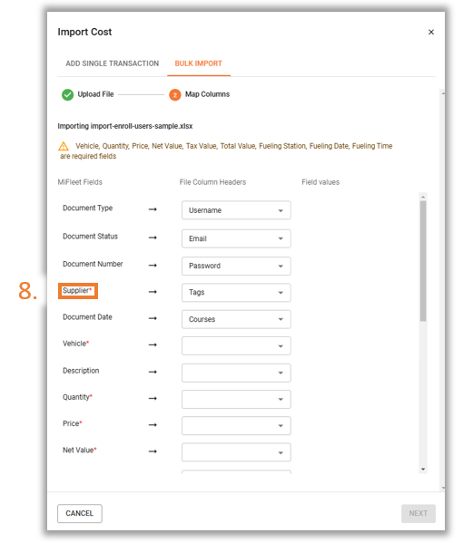Click the inner scrollbar down arrow
463x543 pixels.
pos(423,470)
